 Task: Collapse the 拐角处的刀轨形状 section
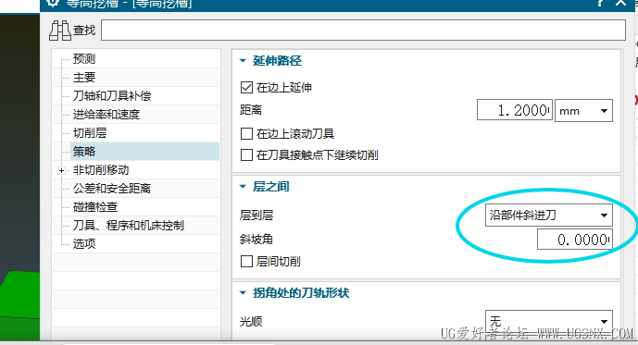pyautogui.click(x=243, y=293)
